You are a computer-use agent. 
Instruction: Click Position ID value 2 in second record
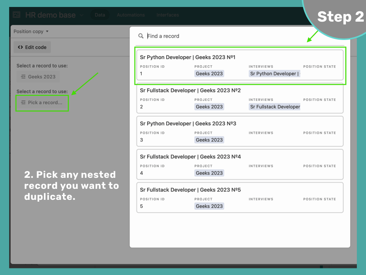[141, 107]
